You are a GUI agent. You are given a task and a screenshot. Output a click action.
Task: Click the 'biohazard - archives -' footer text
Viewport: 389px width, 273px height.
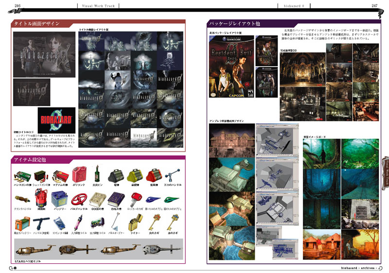(x=360, y=268)
